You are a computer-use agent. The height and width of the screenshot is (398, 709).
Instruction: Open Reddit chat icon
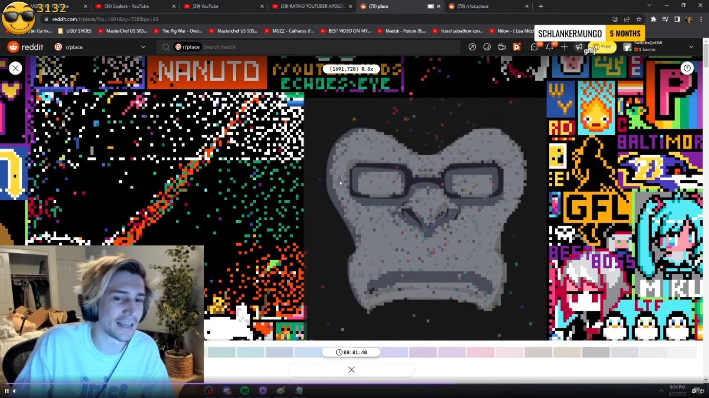coord(535,47)
